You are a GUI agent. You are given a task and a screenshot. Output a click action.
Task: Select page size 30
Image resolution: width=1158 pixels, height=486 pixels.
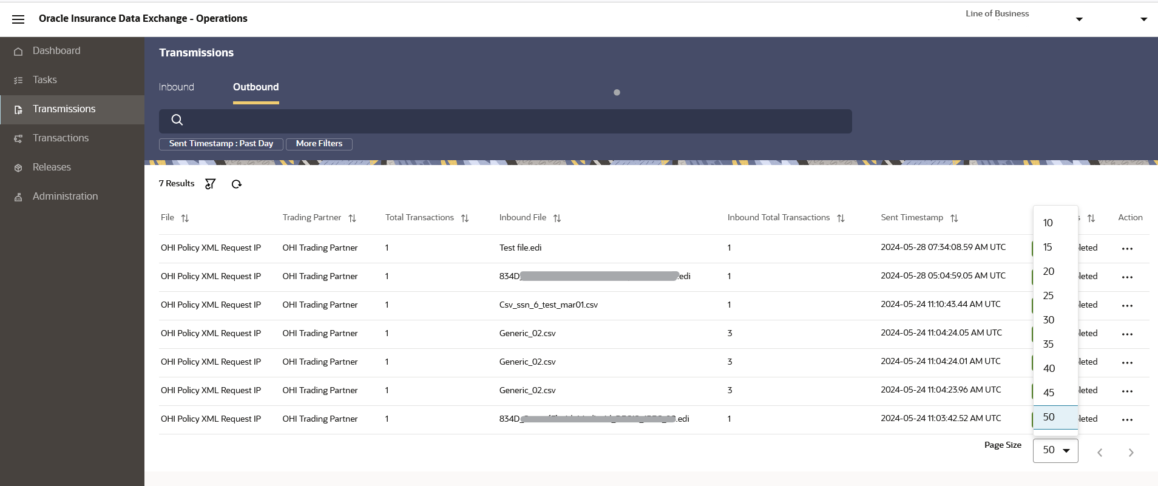[x=1055, y=320]
